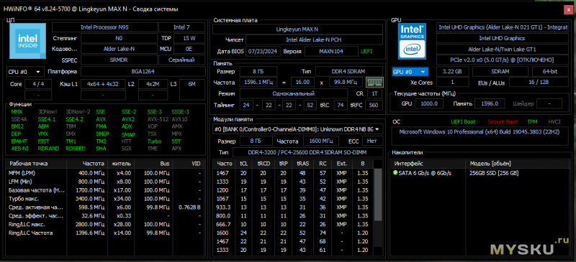Click the Intel Graphics GPU logo
576x262 pixels.
click(x=413, y=42)
